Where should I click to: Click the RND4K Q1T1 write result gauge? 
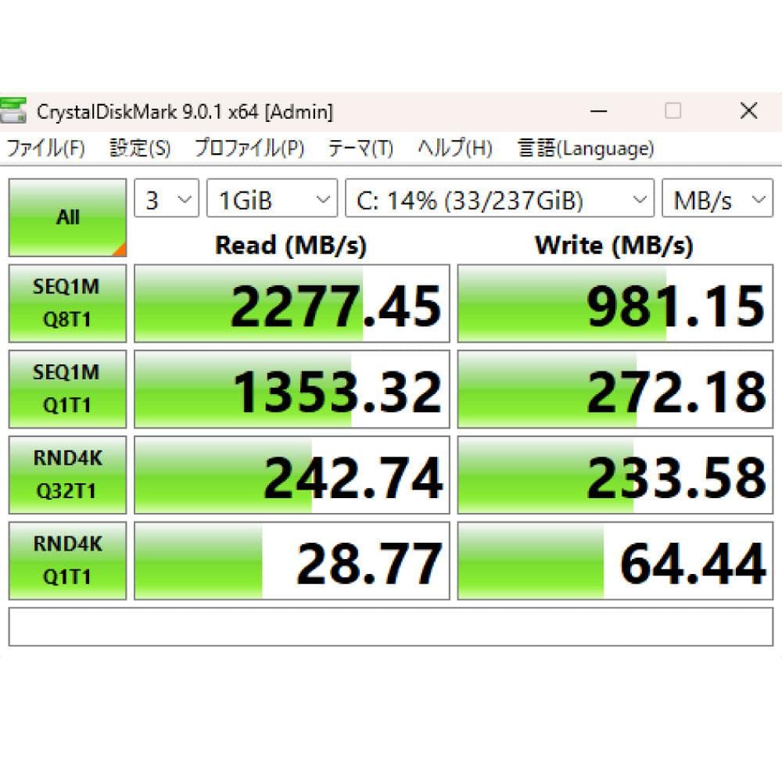(x=616, y=561)
